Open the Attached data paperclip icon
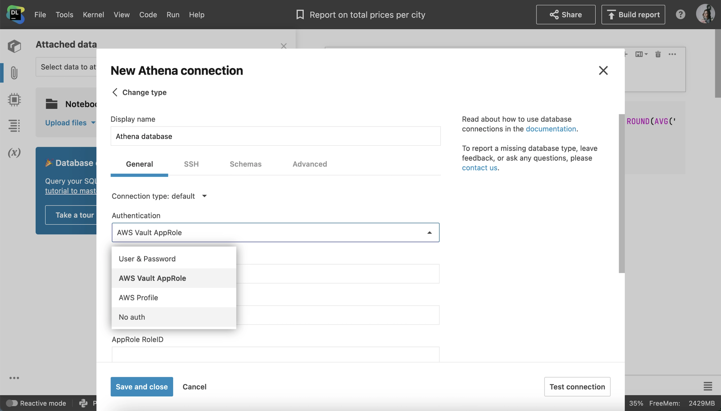Image resolution: width=721 pixels, height=411 pixels. click(x=14, y=73)
